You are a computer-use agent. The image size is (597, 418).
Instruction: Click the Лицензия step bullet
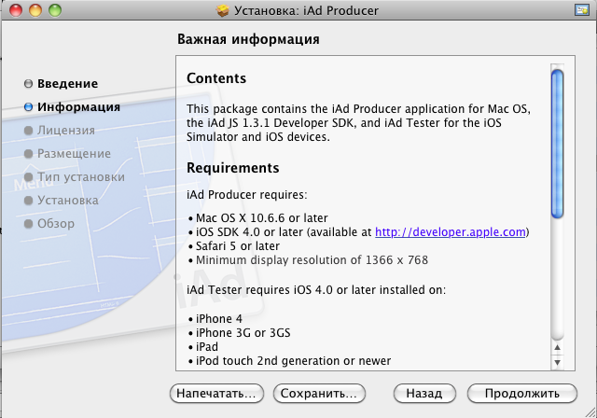tap(28, 131)
